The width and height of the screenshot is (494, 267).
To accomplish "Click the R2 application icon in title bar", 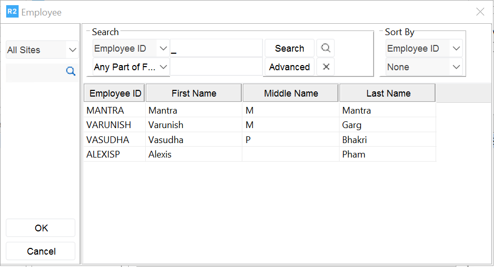I will [x=12, y=12].
